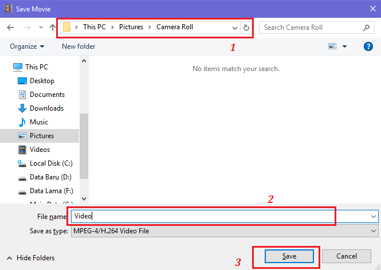
Task: Select This PC in the navigation tree
Action: (37, 66)
